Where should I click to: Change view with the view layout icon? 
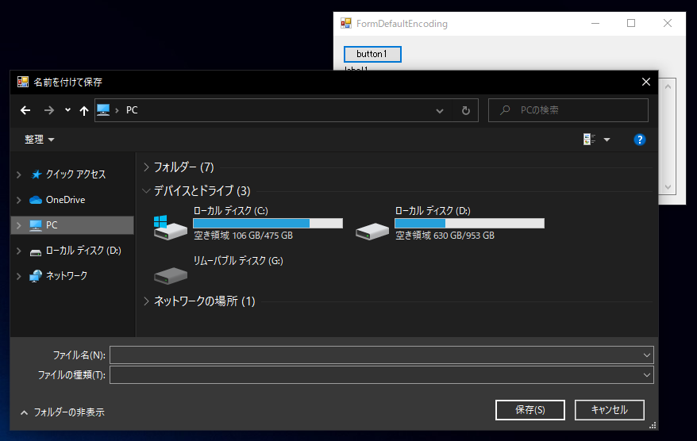pyautogui.click(x=589, y=140)
